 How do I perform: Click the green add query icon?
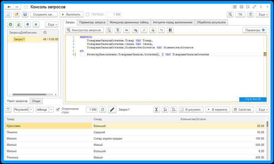point(10,24)
